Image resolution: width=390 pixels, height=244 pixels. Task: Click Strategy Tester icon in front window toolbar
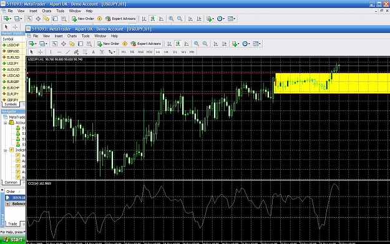point(89,44)
